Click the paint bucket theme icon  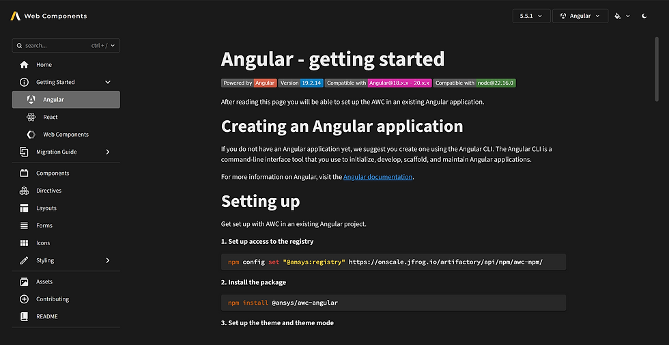pyautogui.click(x=617, y=16)
